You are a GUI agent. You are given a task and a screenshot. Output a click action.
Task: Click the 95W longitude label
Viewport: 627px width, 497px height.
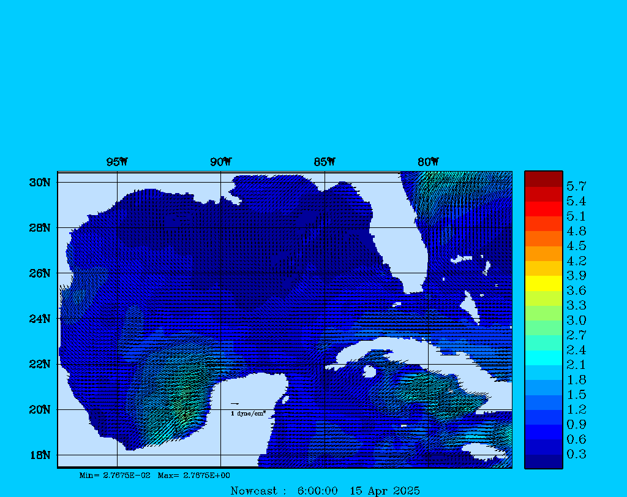pos(117,162)
